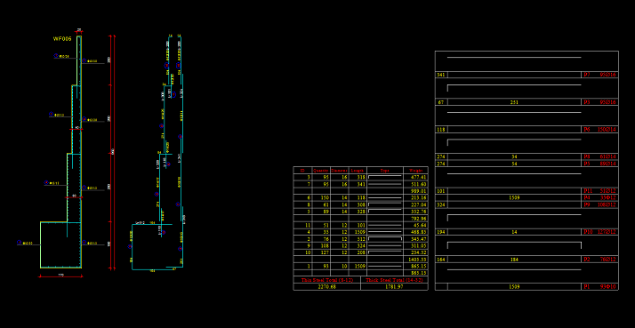Screen dimensions: 635x328
Task: Click the P1 bar label in schedule
Action: point(587,287)
